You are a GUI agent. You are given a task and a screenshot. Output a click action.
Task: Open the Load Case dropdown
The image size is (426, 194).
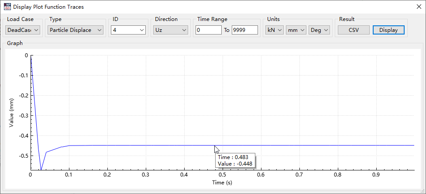(23, 30)
